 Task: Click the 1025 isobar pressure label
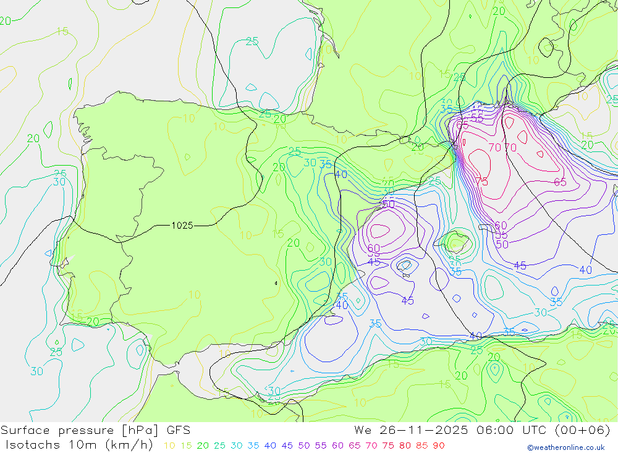pyautogui.click(x=182, y=226)
